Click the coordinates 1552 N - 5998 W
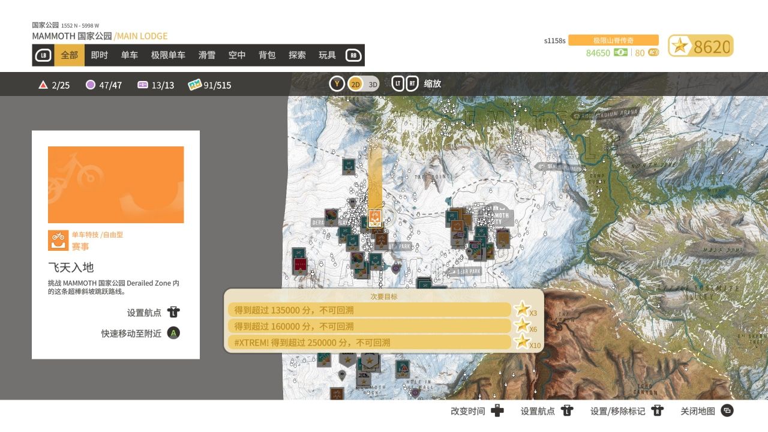 tap(80, 26)
